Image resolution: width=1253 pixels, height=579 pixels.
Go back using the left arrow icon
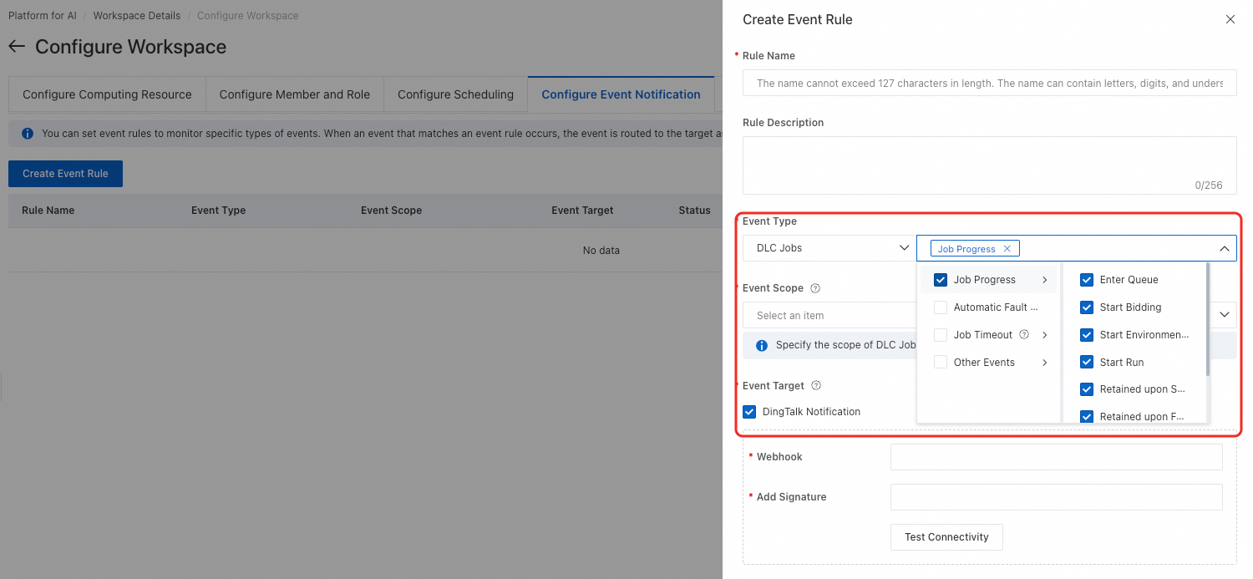pyautogui.click(x=17, y=47)
